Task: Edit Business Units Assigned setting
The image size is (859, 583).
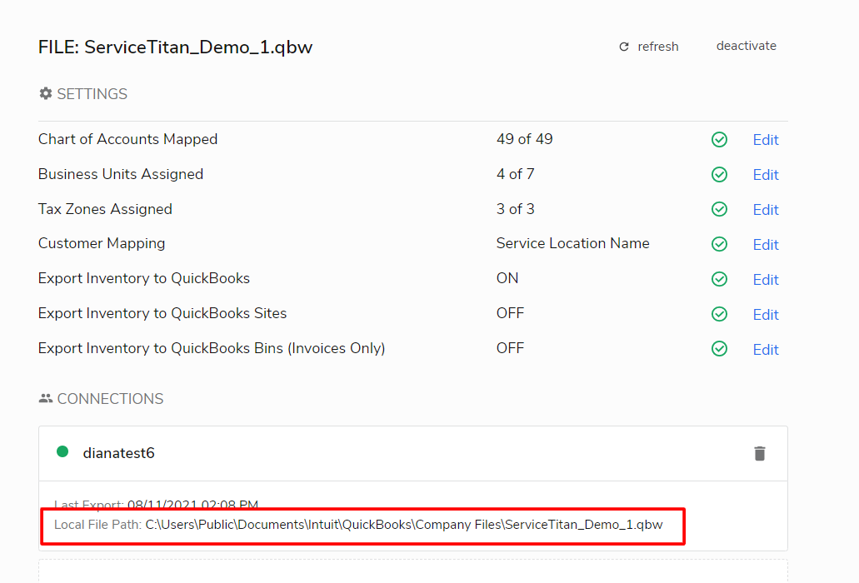Action: tap(766, 175)
